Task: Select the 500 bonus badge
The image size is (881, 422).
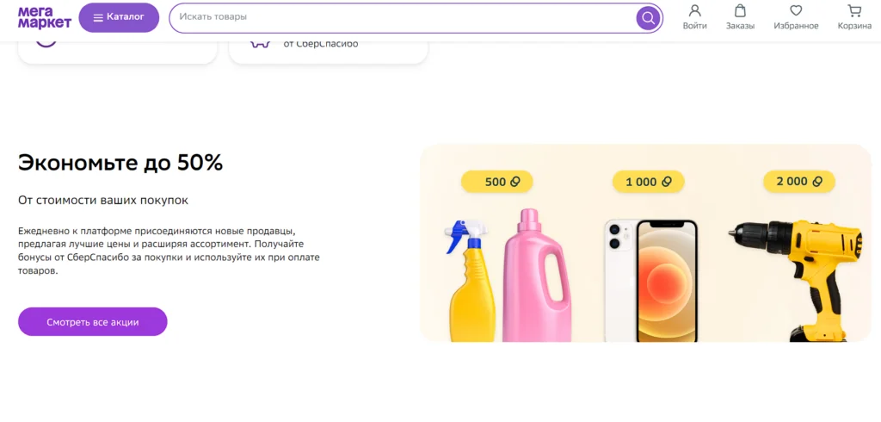Action: [x=497, y=182]
